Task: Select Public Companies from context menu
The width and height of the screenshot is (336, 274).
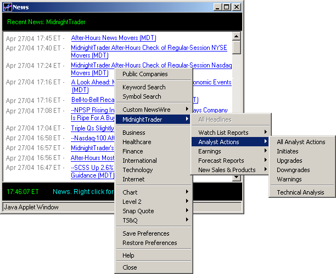Action: 145,74
